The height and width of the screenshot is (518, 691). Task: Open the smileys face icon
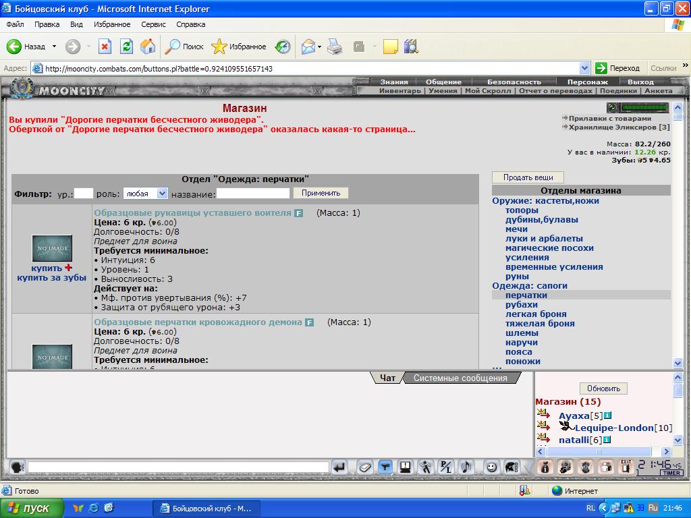pyautogui.click(x=491, y=467)
